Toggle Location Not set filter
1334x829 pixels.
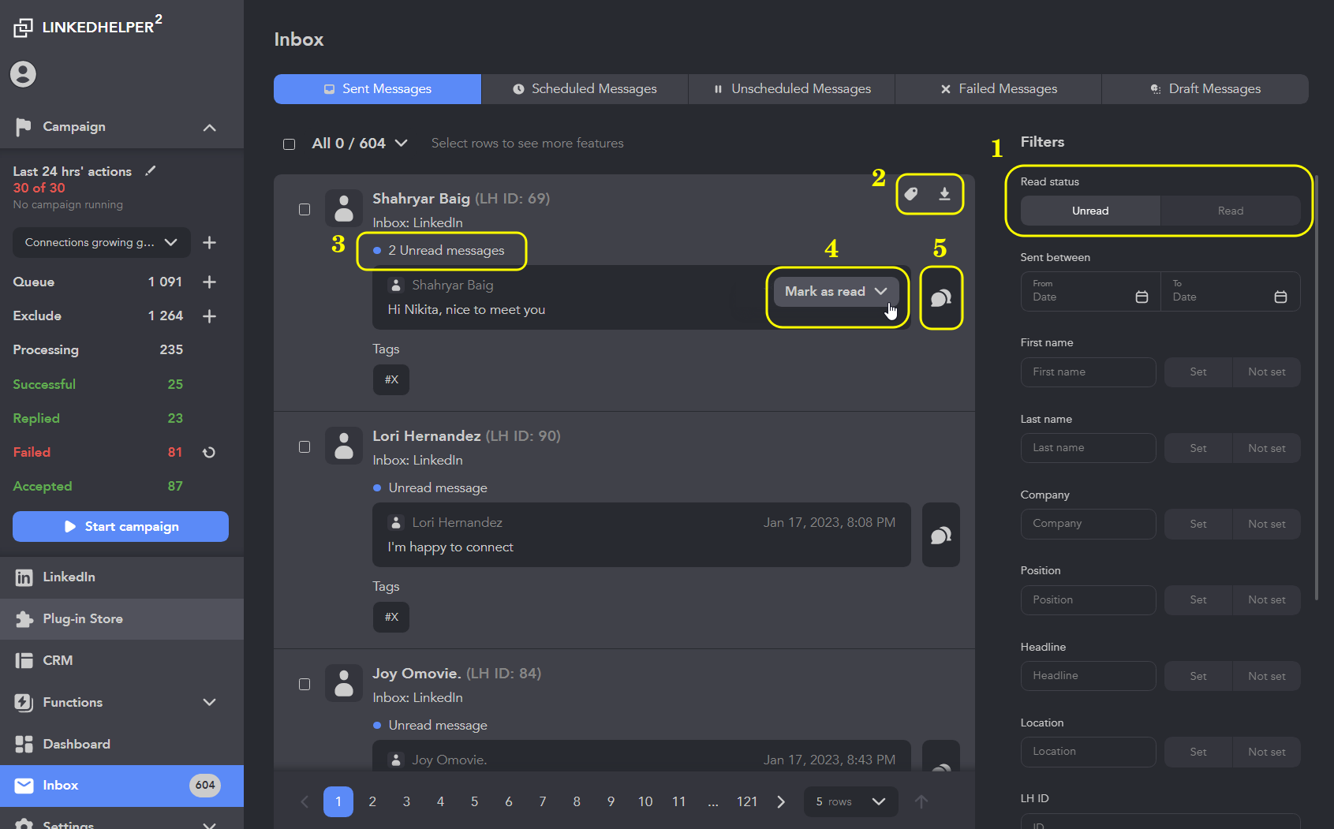pyautogui.click(x=1267, y=752)
